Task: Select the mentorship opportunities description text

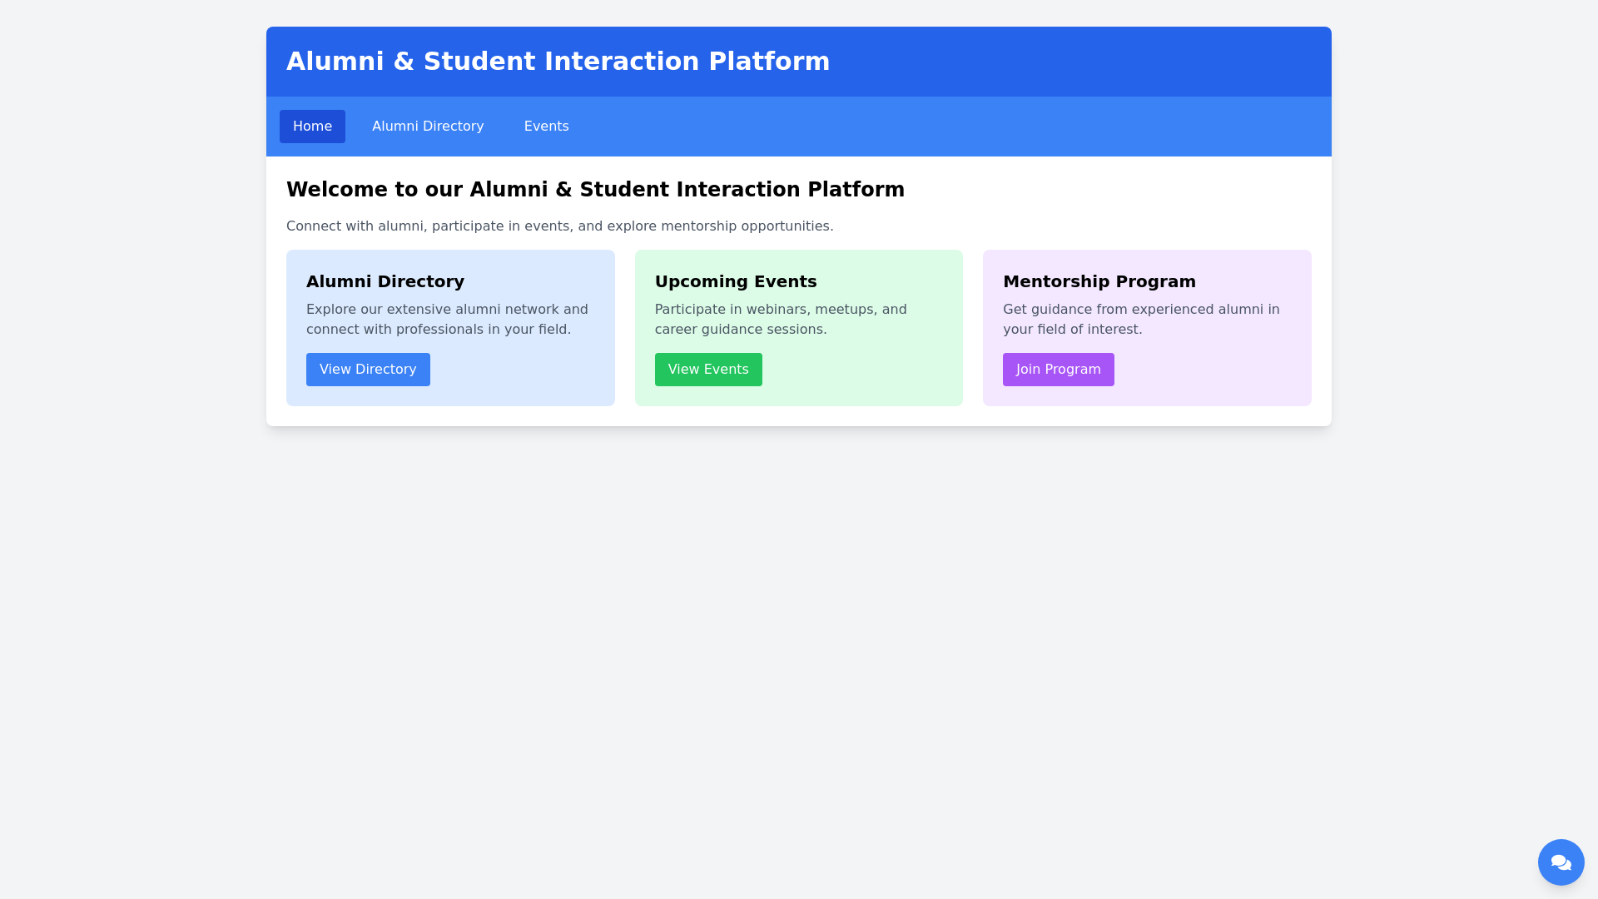Action: [558, 226]
